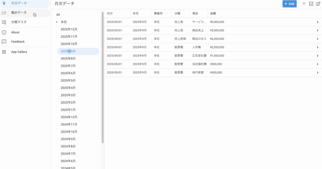The height and width of the screenshot is (169, 322).
Task: Click the info icon next to About
Action: click(4, 32)
